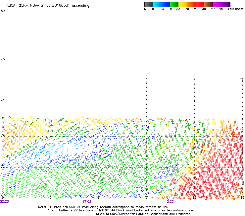Click the 'Note: 1) Times are GMT' line
This screenshot has height=216, width=245.
point(103,207)
